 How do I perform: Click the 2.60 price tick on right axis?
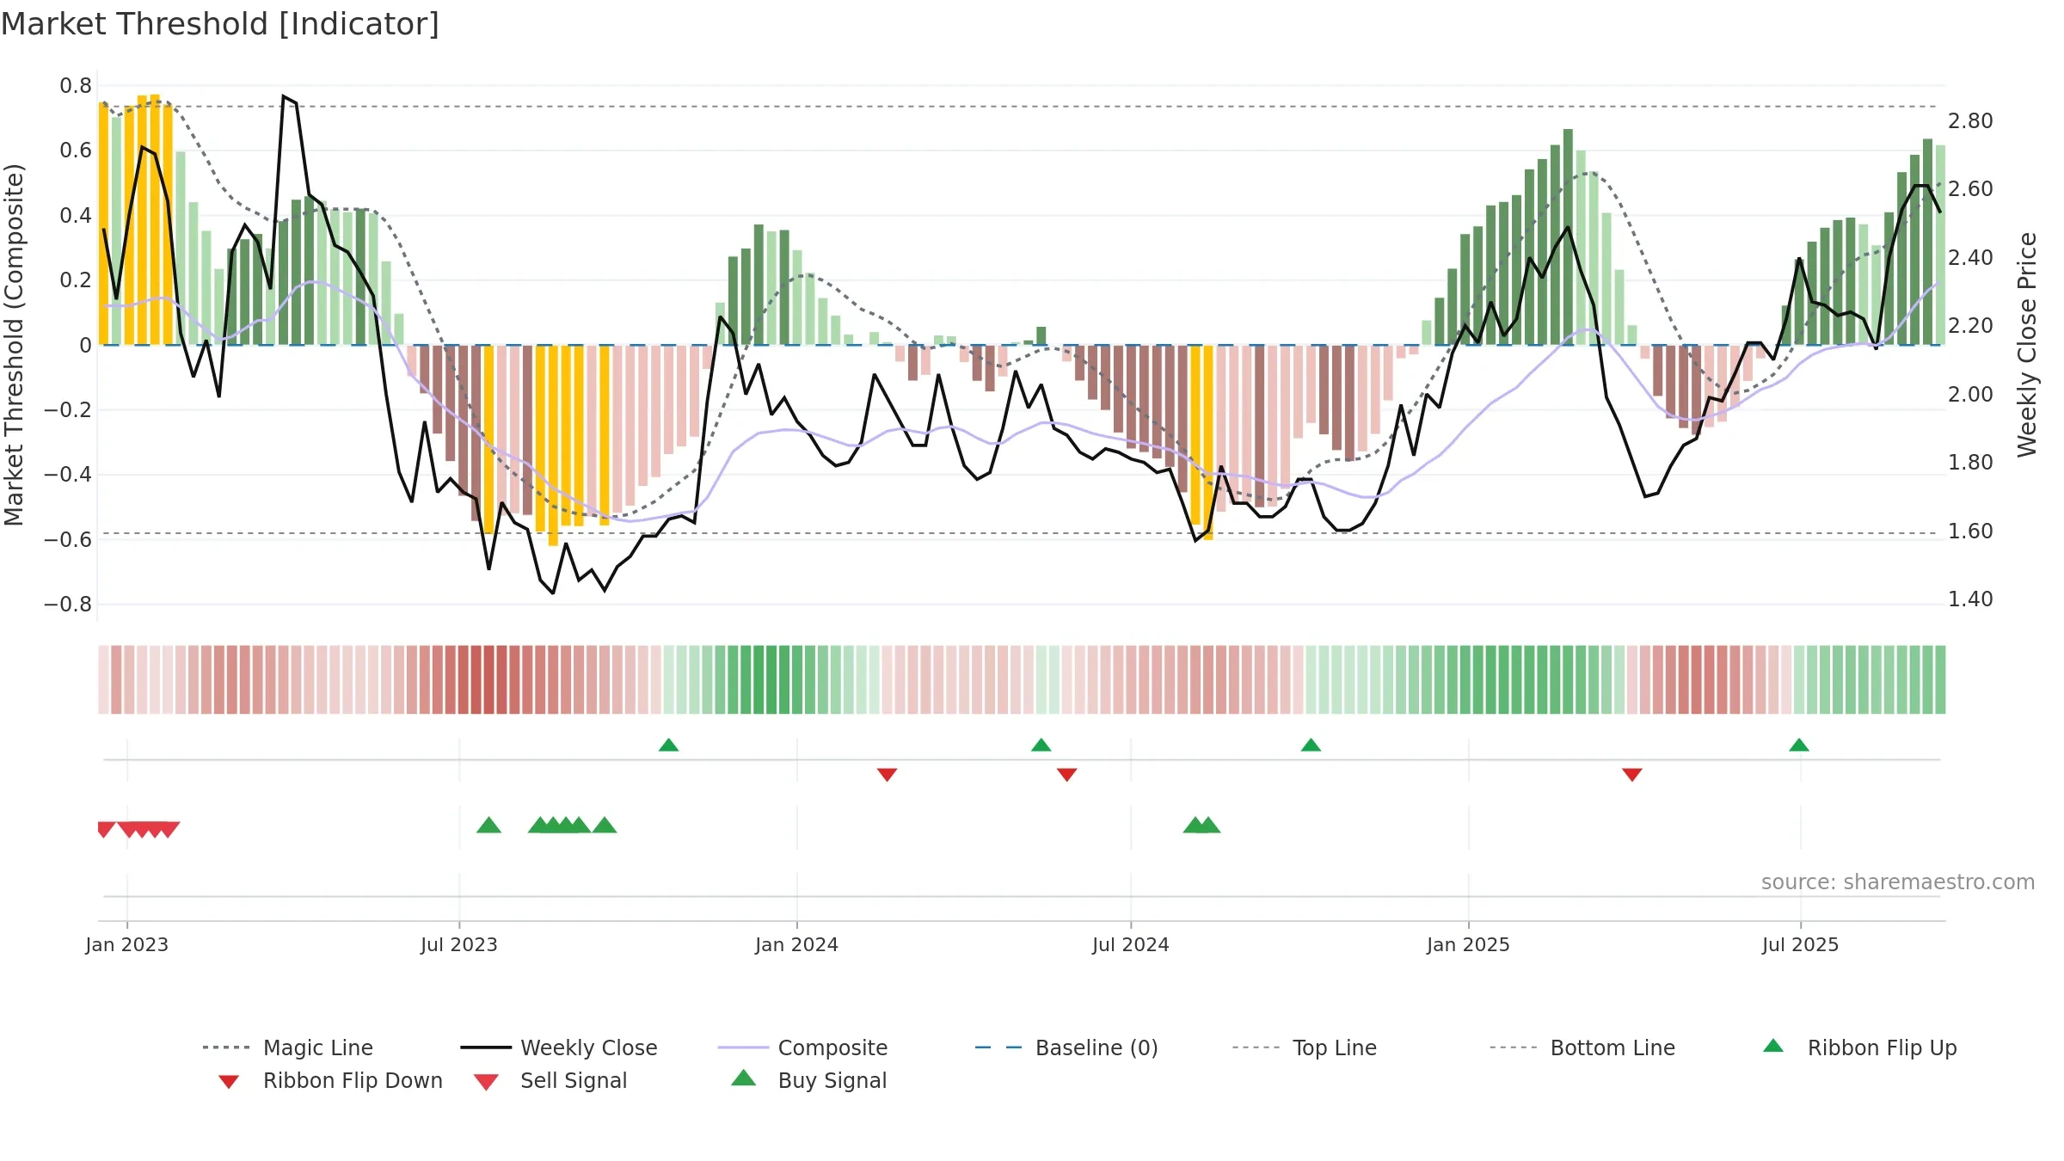tap(1970, 189)
